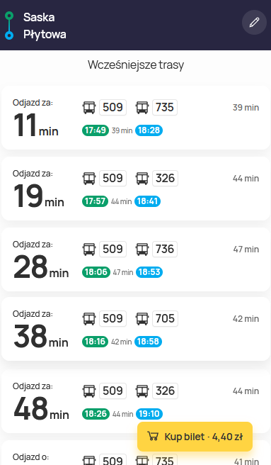Select the route departing in 38 min
The image size is (271, 465).
(x=136, y=329)
